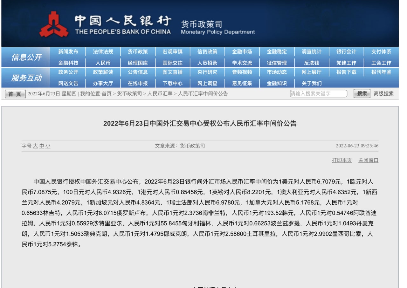Open 政务公开 service link
Screen dimensions: 407x288
[x=68, y=72]
